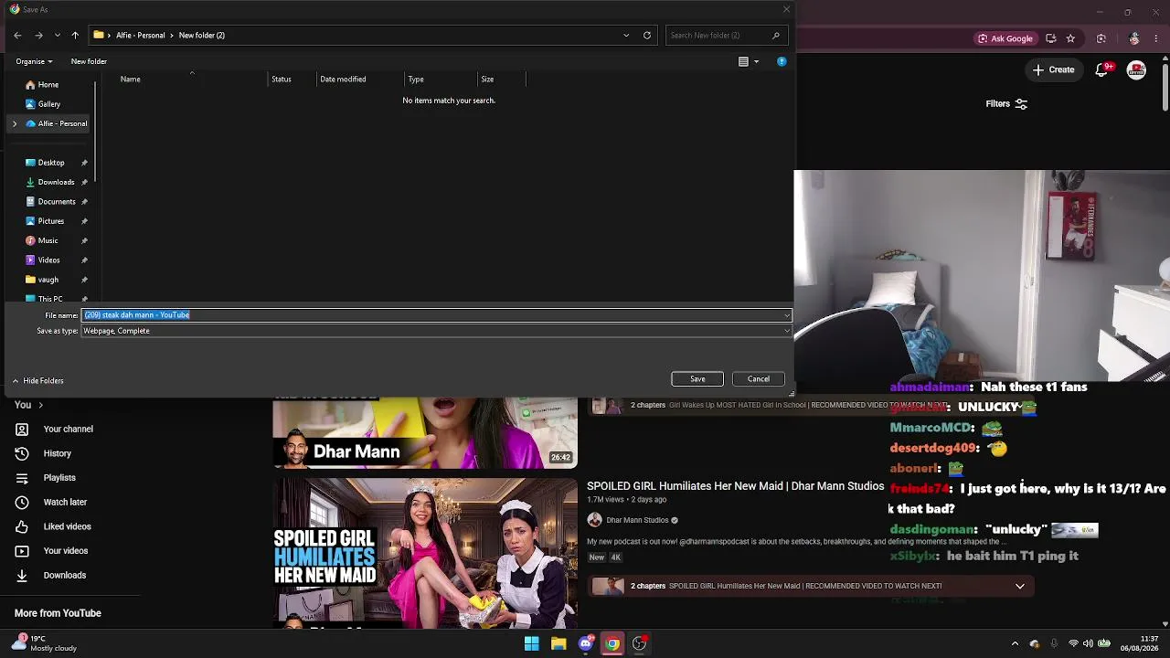Click the Ask Google lens button in Chrome

pyautogui.click(x=1005, y=38)
